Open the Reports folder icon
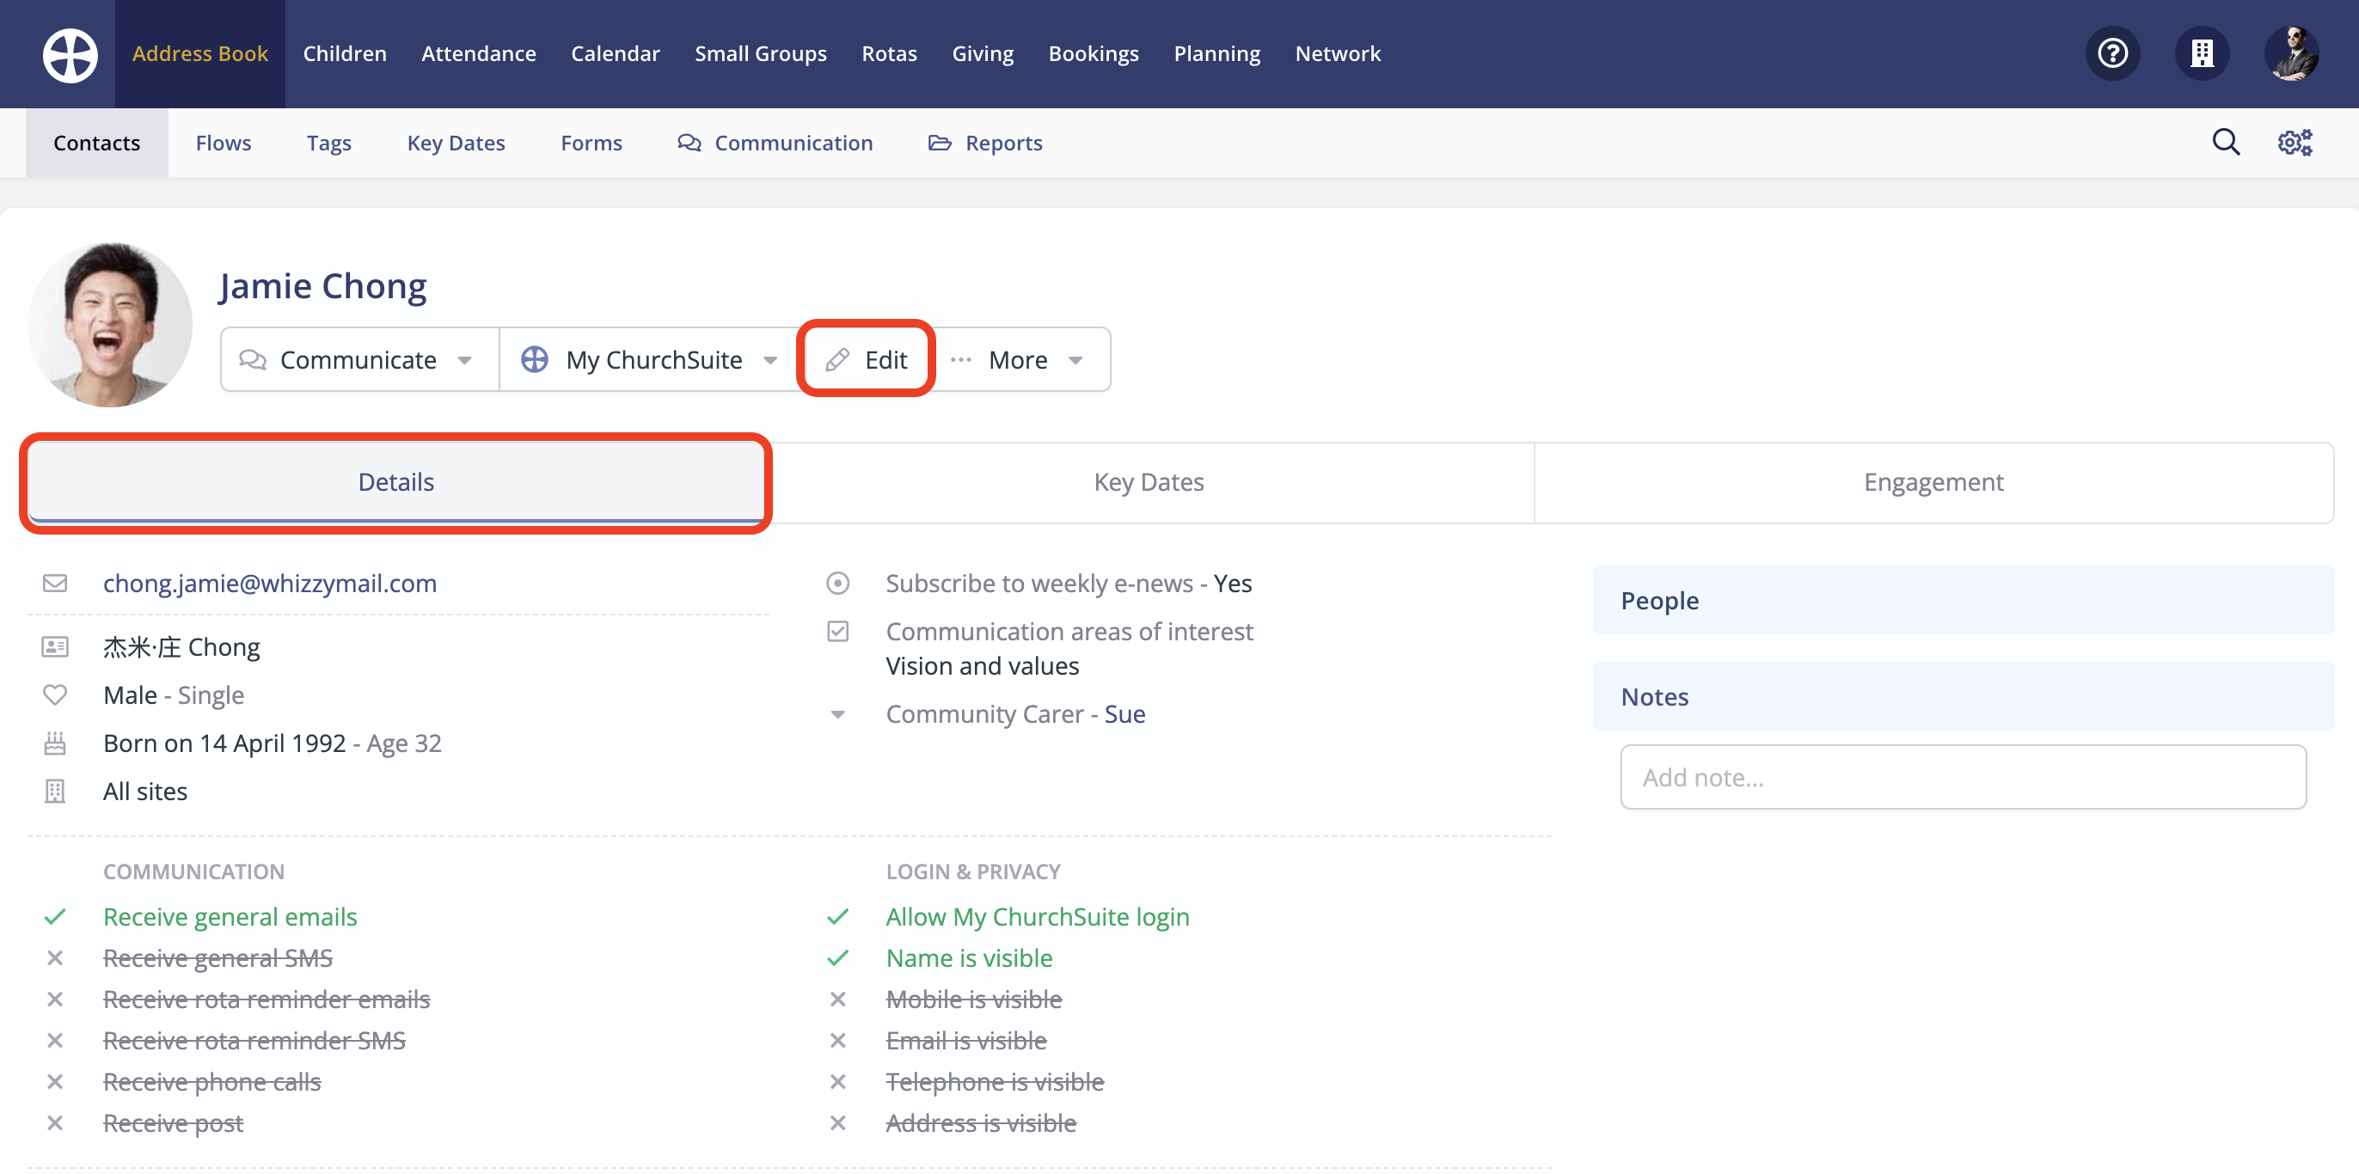This screenshot has width=2359, height=1174. click(x=939, y=143)
